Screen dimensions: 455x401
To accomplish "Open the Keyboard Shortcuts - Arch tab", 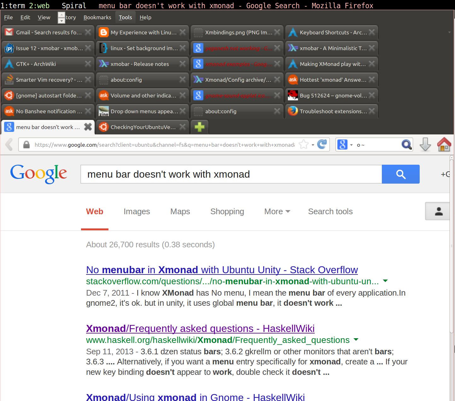I will pyautogui.click(x=332, y=32).
